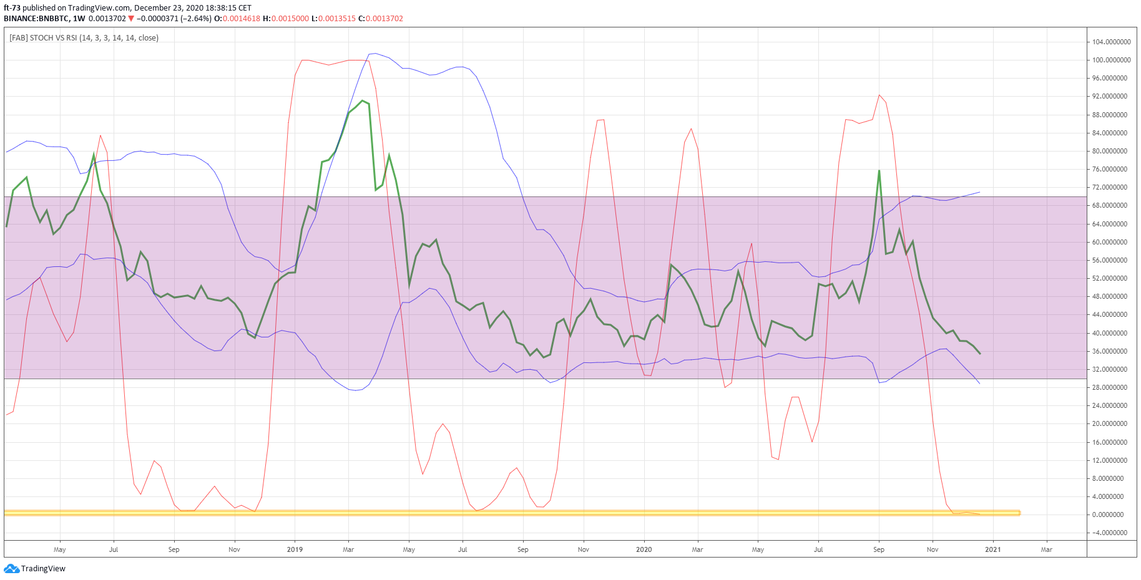This screenshot has height=580, width=1141.
Task: Click the 2021 label on time axis
Action: [992, 549]
